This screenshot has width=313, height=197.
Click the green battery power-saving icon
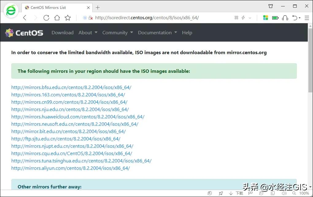(x=275, y=17)
